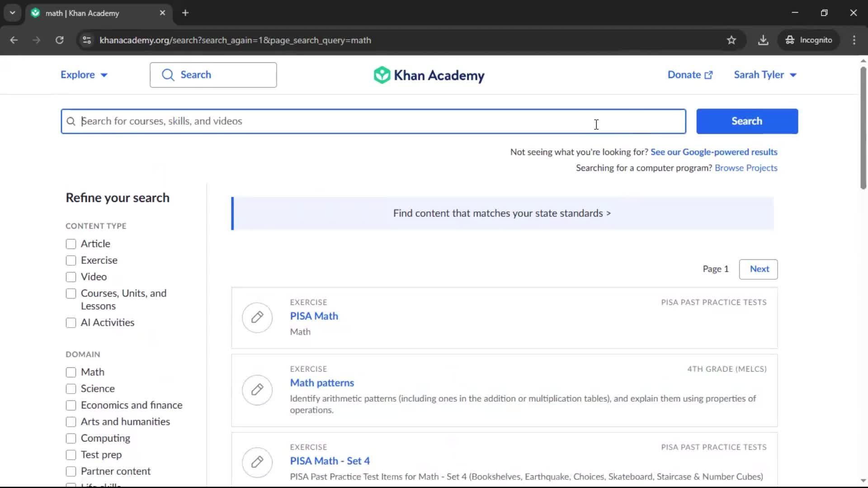Open the PISA Math - Set 4 link

tap(330, 461)
